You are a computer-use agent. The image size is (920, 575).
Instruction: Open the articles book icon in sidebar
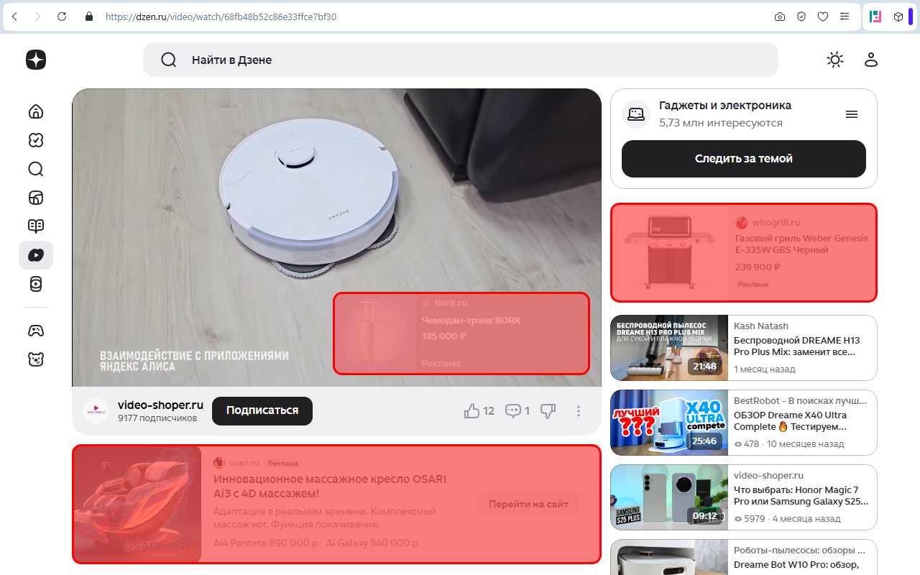(x=36, y=226)
